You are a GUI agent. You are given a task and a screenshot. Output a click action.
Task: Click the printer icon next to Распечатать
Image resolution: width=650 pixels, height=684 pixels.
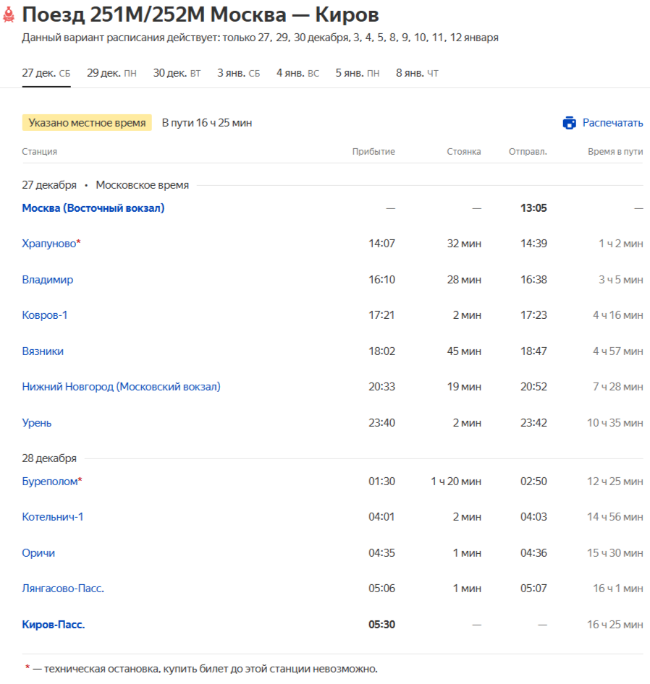[x=569, y=123]
